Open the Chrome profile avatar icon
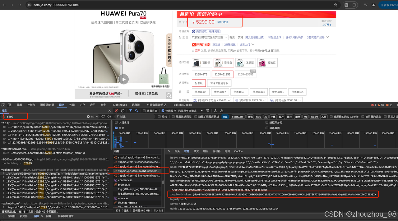 (373, 5)
